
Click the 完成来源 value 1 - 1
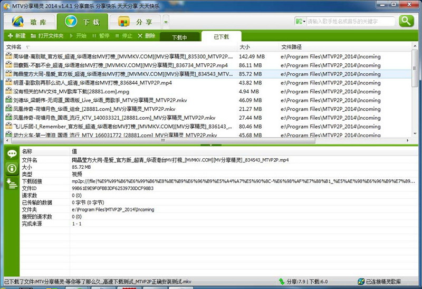(76, 224)
